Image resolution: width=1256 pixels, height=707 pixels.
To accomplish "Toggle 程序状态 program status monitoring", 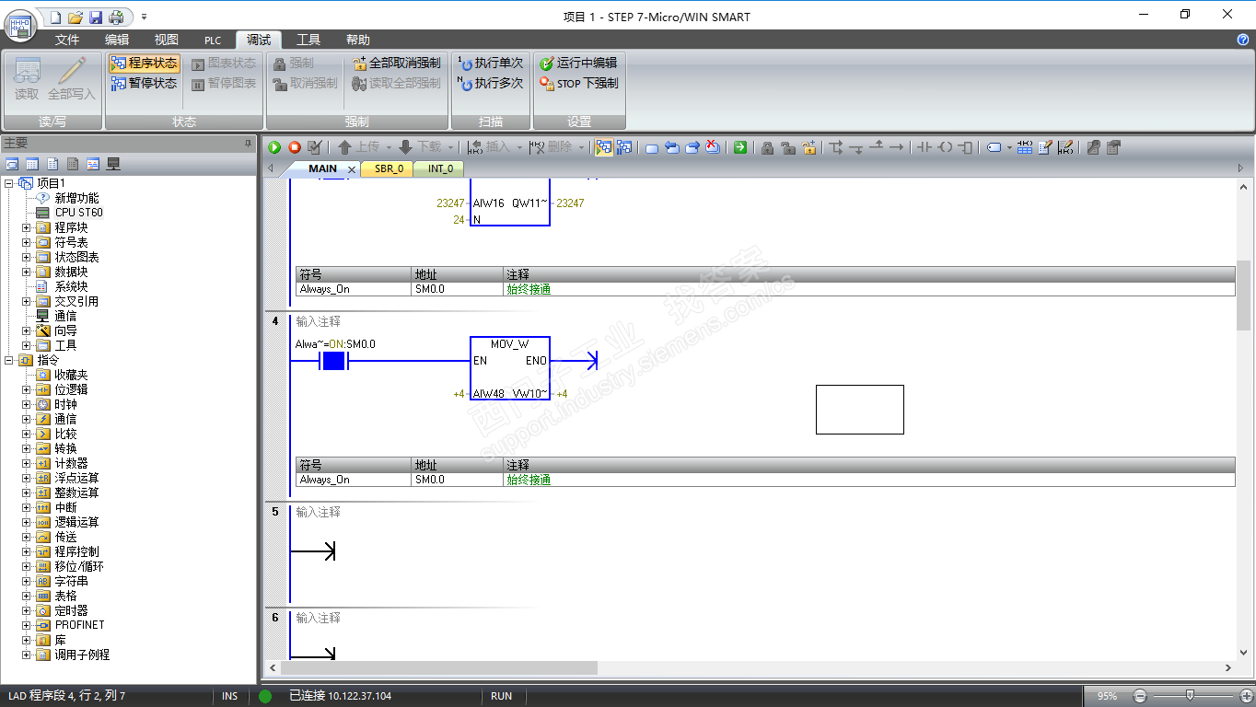I will point(144,63).
